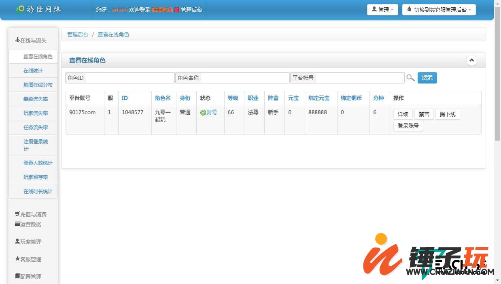501x284 pixels.
Task: Click the green 封号 status icon
Action: [x=203, y=113]
